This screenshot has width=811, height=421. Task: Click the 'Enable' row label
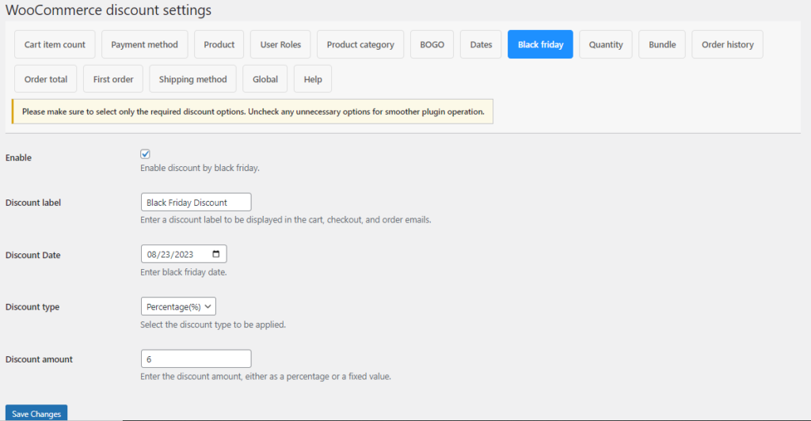click(19, 157)
